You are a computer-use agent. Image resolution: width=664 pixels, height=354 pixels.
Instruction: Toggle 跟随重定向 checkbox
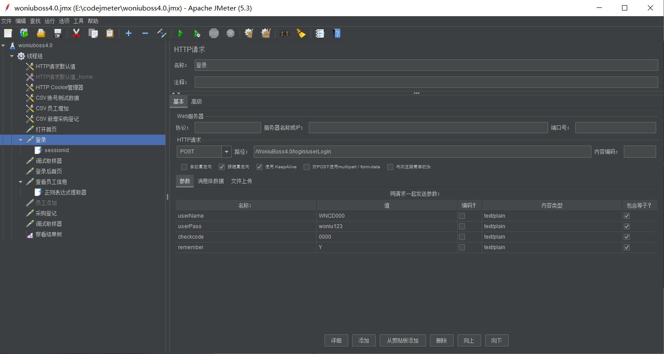click(x=222, y=167)
